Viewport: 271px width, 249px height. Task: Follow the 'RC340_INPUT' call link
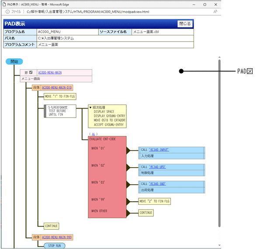[x=159, y=150]
